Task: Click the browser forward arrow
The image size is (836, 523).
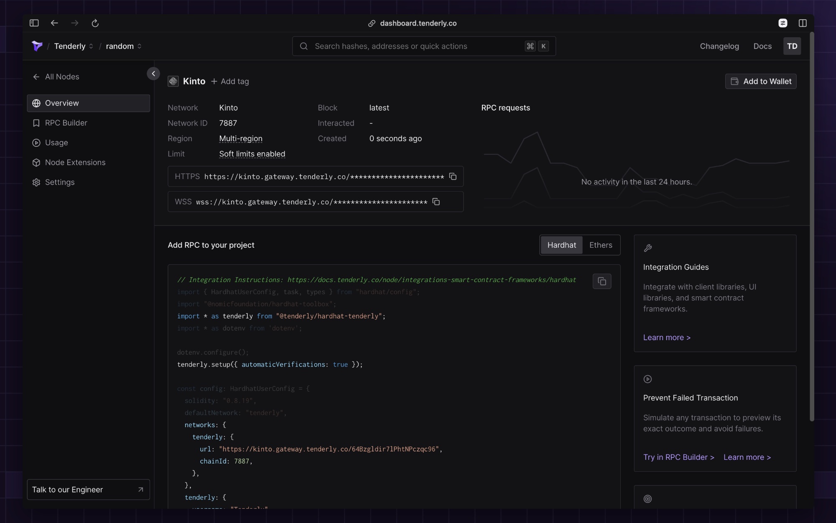Action: [x=75, y=23]
